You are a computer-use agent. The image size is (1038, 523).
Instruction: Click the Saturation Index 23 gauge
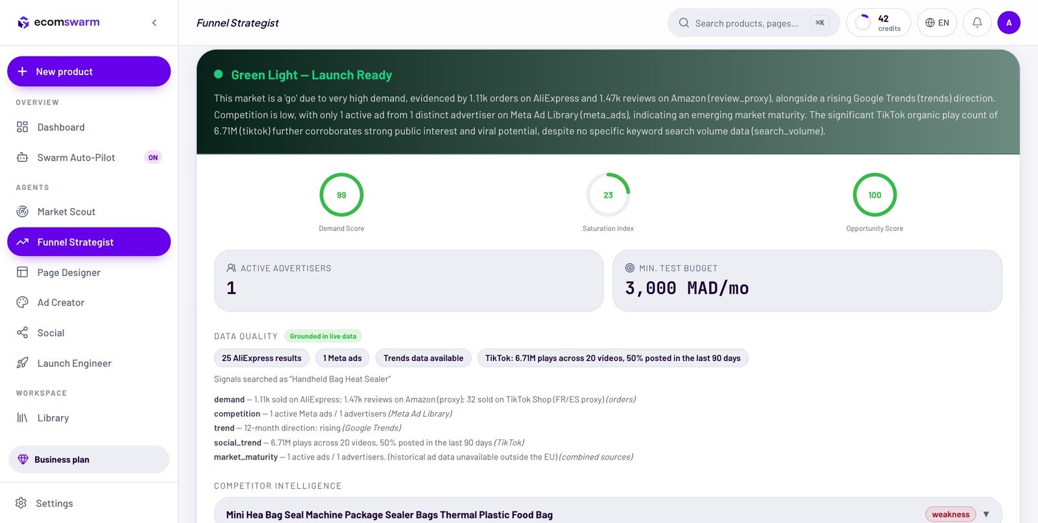pos(608,194)
